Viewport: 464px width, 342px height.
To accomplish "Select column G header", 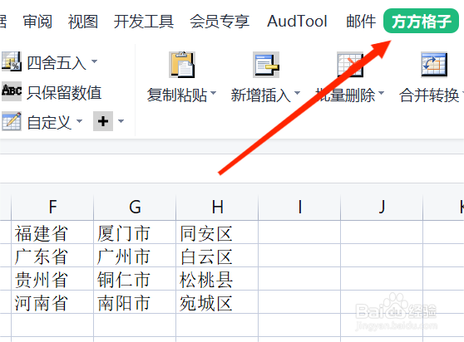I will pos(135,207).
